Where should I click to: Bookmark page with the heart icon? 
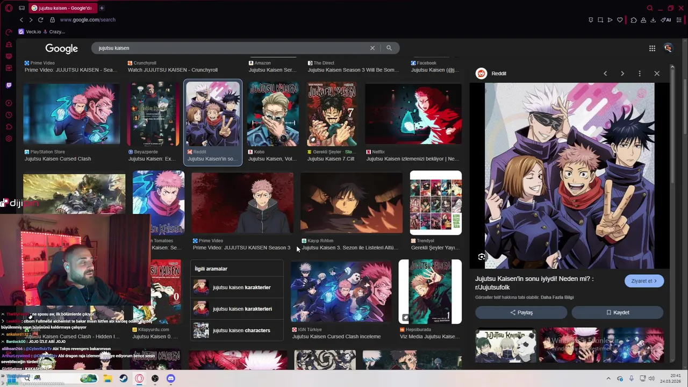(620, 20)
